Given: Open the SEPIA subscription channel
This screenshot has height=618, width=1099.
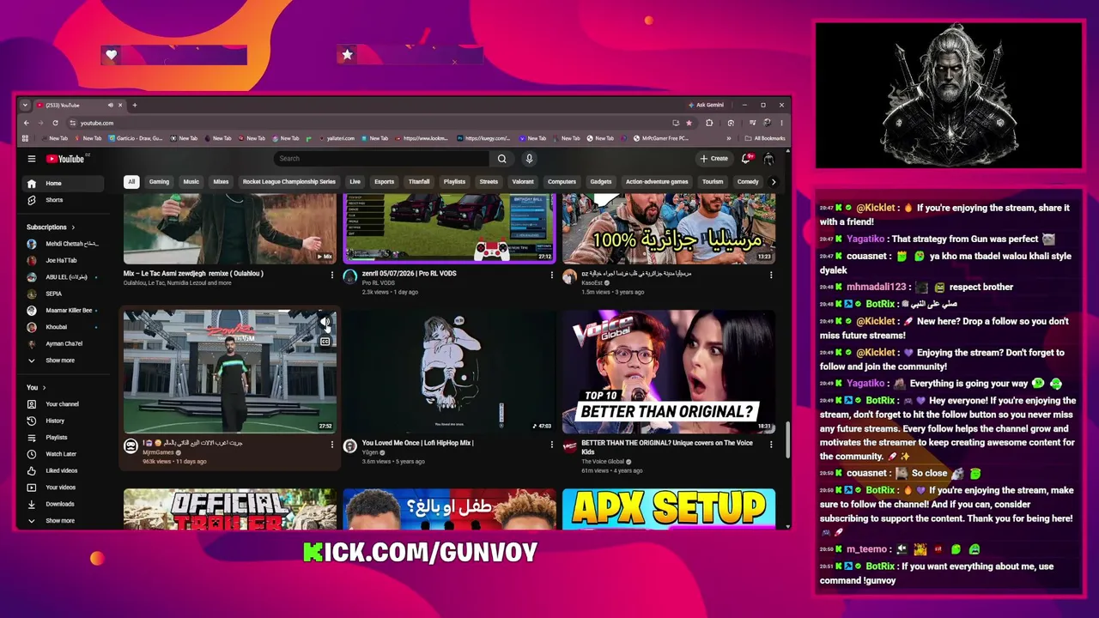Looking at the screenshot, I should tap(63, 294).
